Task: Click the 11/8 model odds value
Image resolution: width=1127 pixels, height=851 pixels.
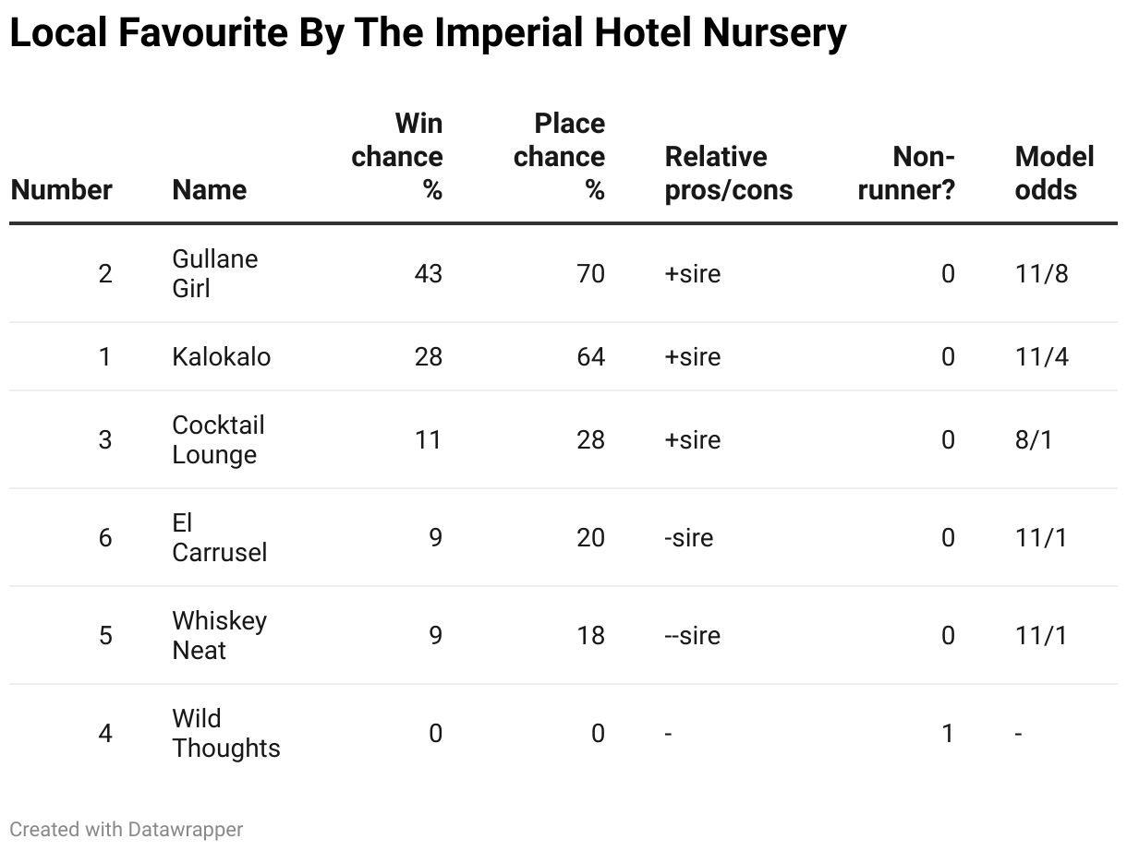Action: coord(1041,274)
